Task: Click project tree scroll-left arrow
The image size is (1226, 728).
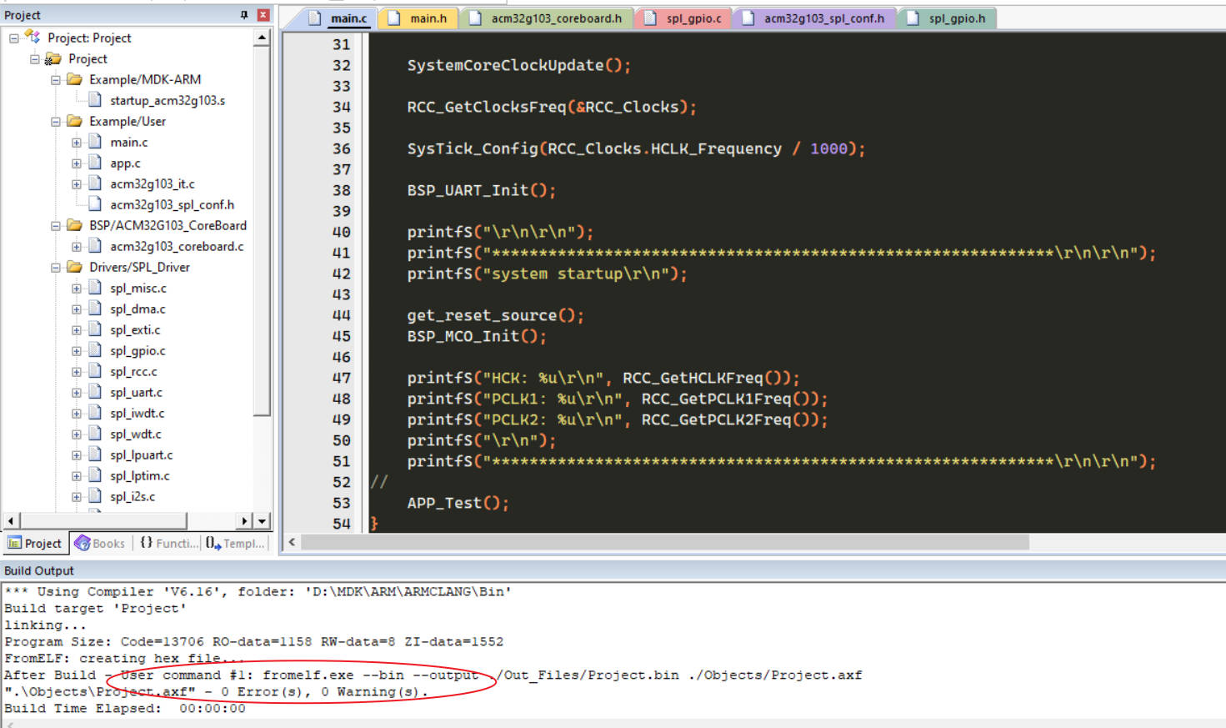Action: pyautogui.click(x=11, y=521)
